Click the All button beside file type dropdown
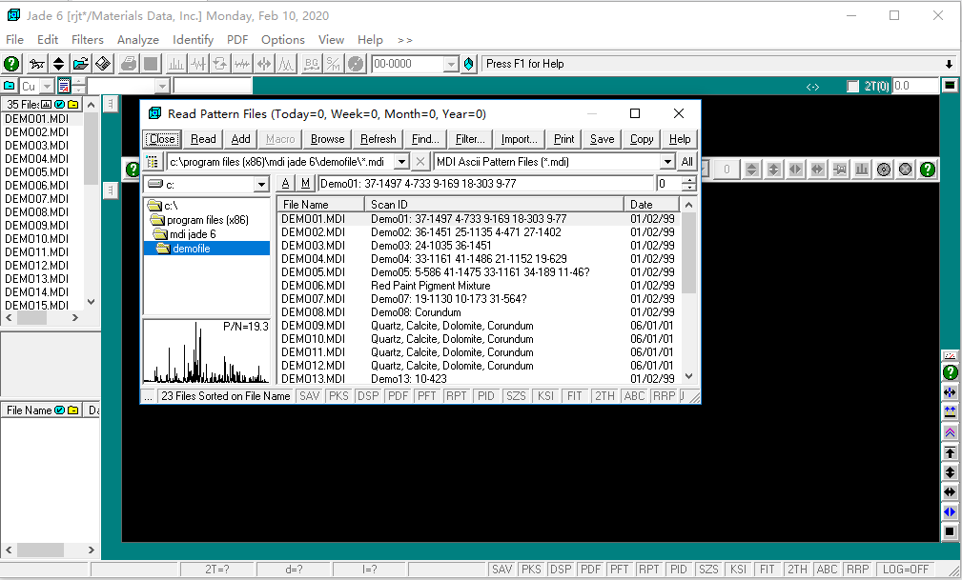Image resolution: width=962 pixels, height=580 pixels. (x=687, y=162)
